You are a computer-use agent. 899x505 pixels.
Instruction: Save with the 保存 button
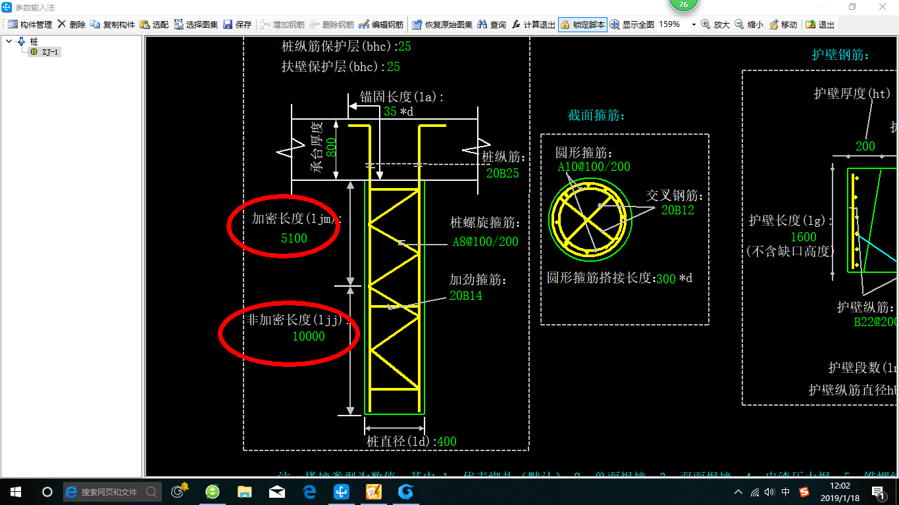click(238, 24)
